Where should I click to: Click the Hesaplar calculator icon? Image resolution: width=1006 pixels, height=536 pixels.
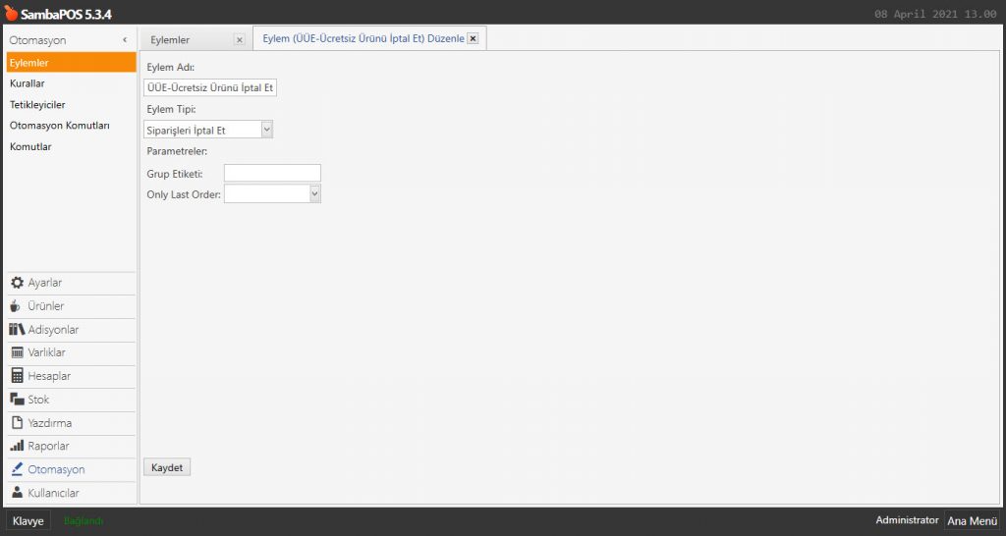pyautogui.click(x=17, y=376)
